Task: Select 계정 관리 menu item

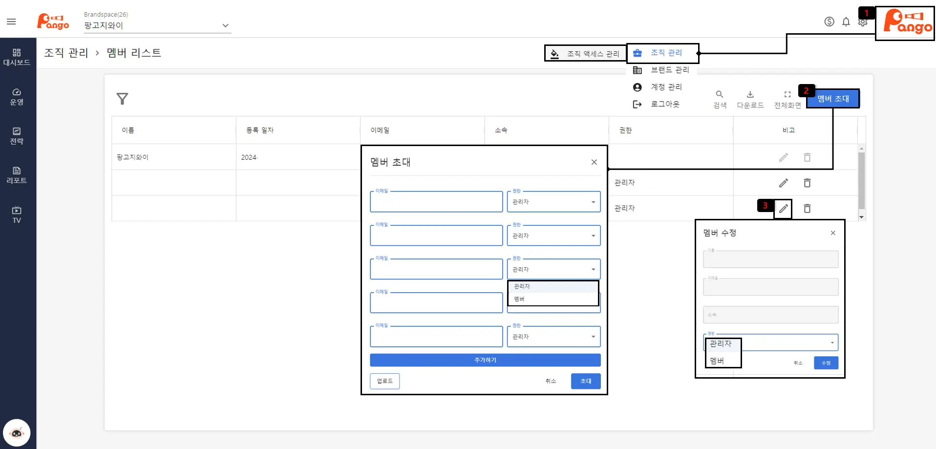Action: [666, 87]
